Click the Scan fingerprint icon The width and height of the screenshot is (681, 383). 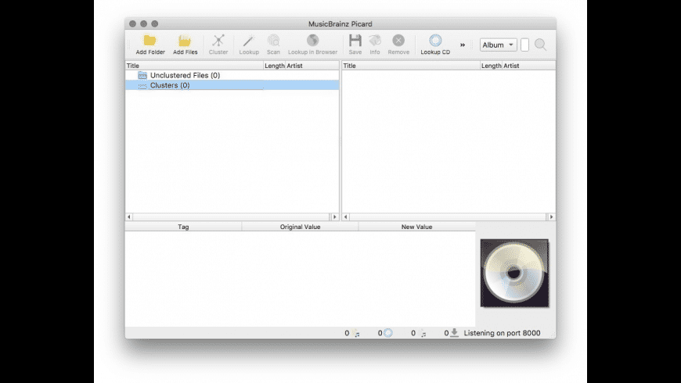pos(273,41)
